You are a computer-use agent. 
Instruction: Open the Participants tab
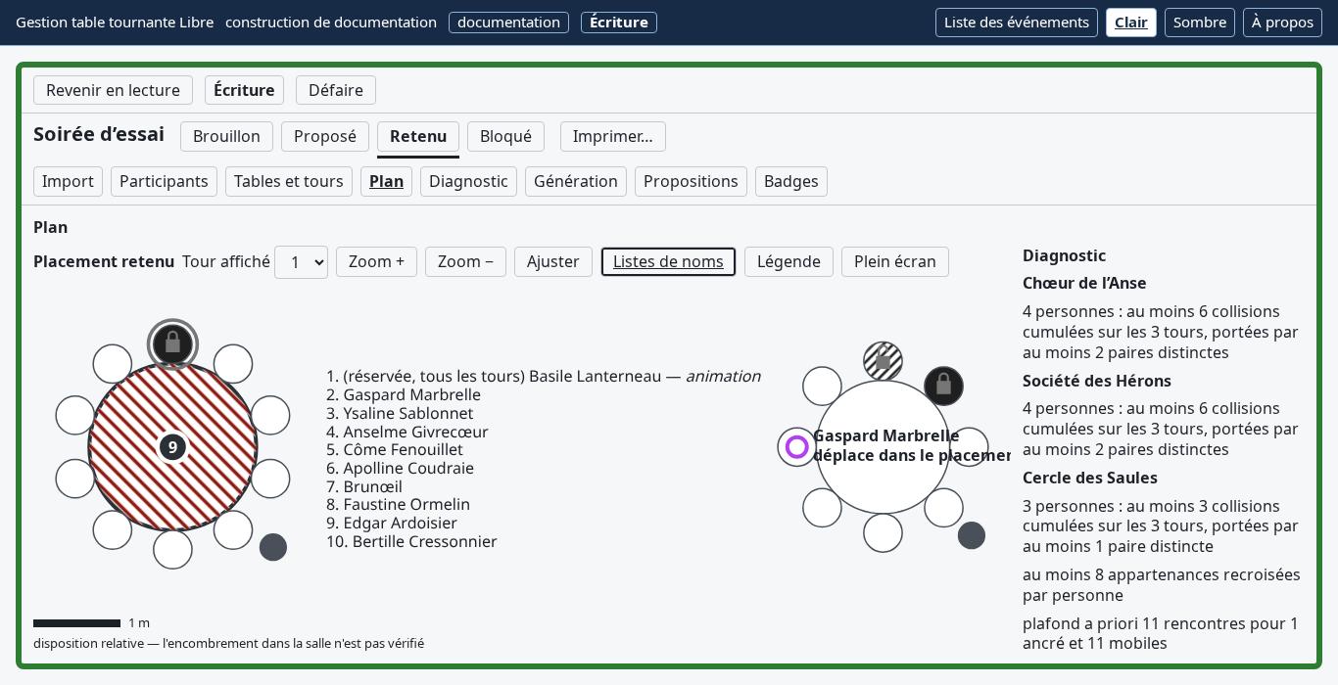[x=164, y=182]
